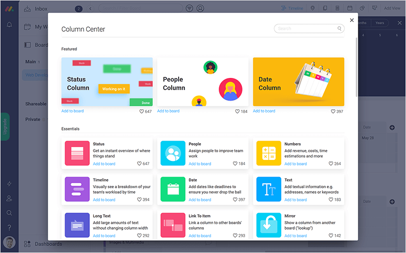Screen dimensions: 406x253
Task: Like the featured Status Column (647)
Action: click(142, 111)
